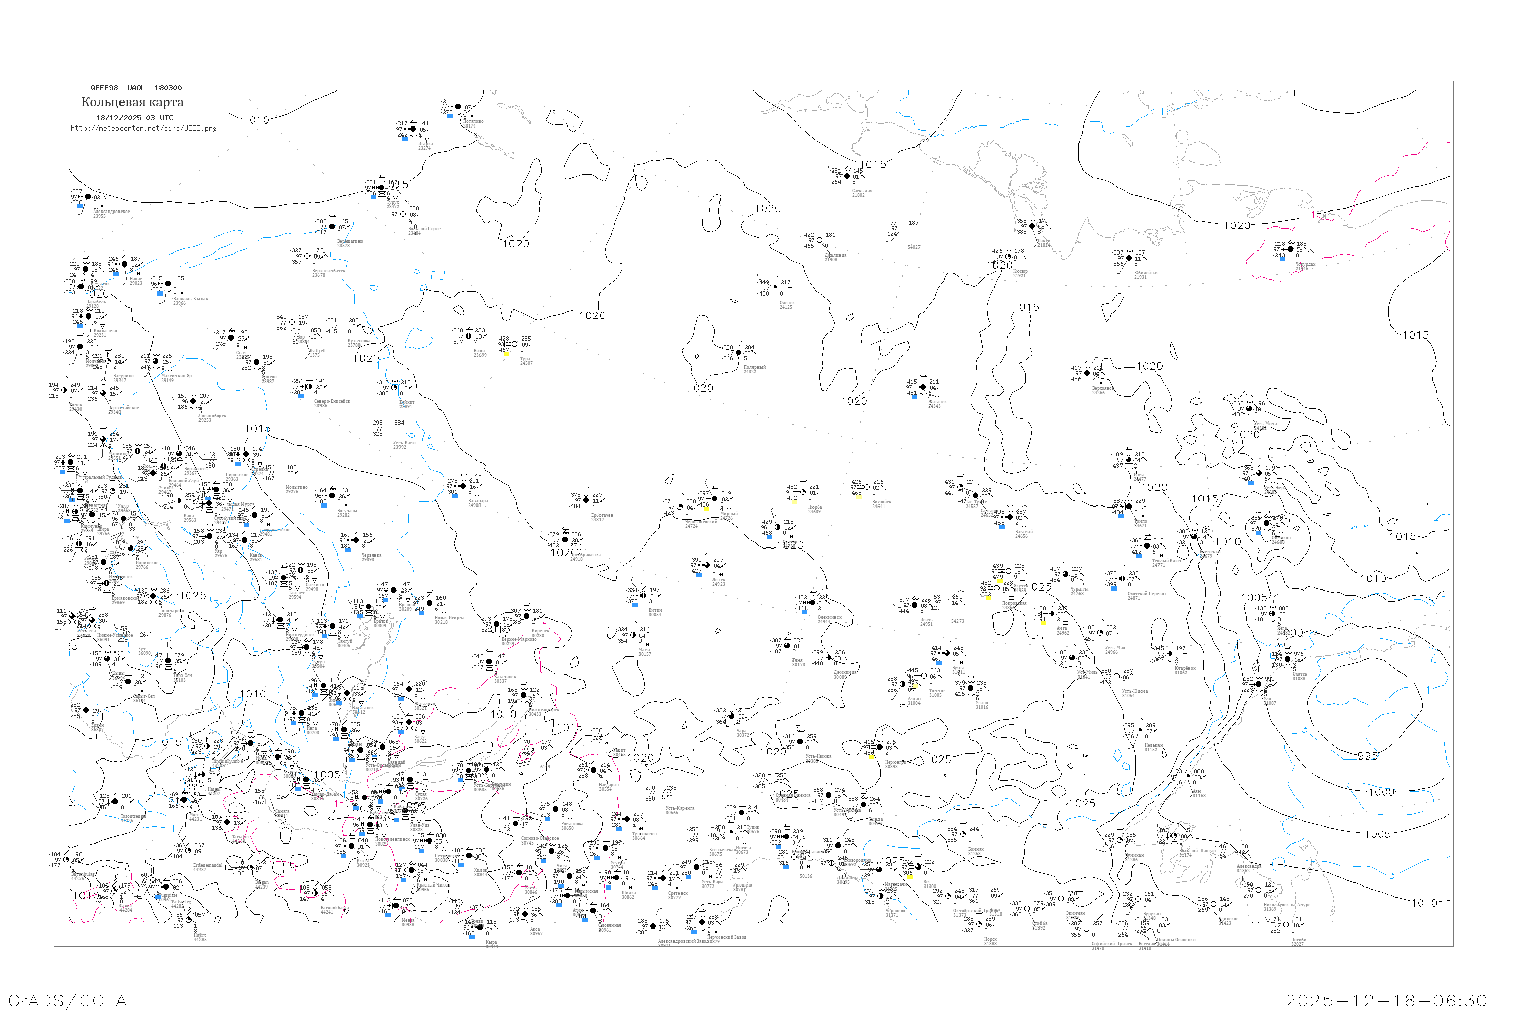
Task: Click the 18/12/2025 03 UTC date label
Action: click(x=134, y=117)
